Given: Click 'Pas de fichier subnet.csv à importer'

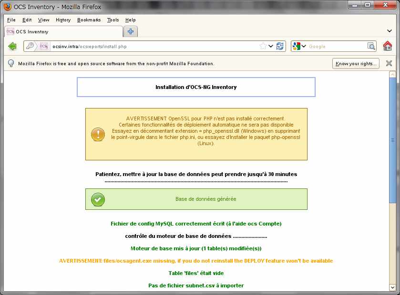Looking at the screenshot, I should pos(196,285).
